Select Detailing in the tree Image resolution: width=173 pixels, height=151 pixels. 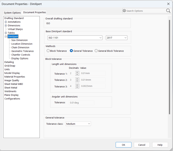click(9, 62)
